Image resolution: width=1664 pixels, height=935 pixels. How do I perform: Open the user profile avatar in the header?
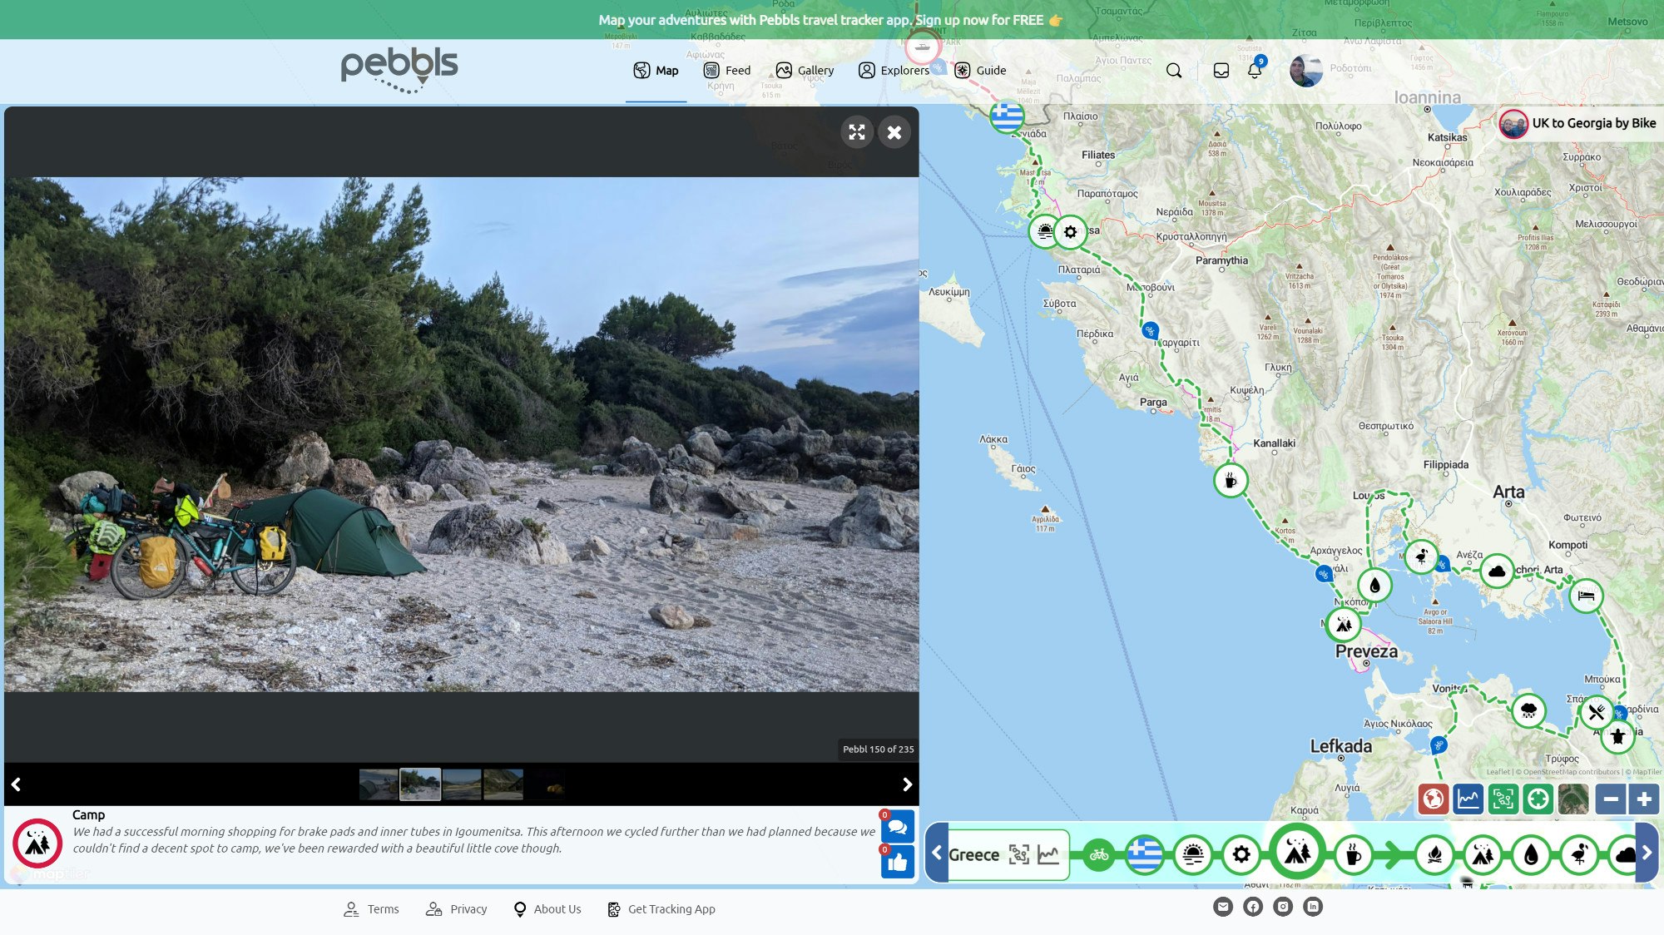tap(1305, 71)
